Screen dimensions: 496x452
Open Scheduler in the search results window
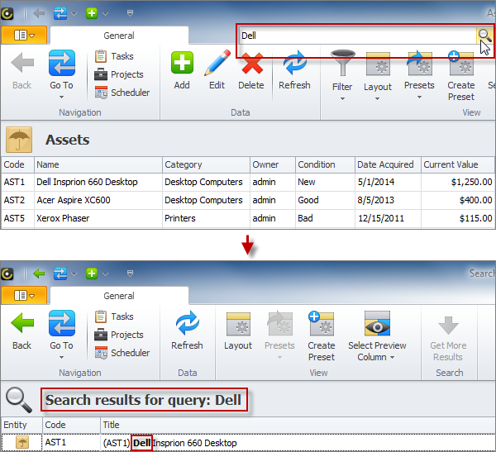coord(122,353)
